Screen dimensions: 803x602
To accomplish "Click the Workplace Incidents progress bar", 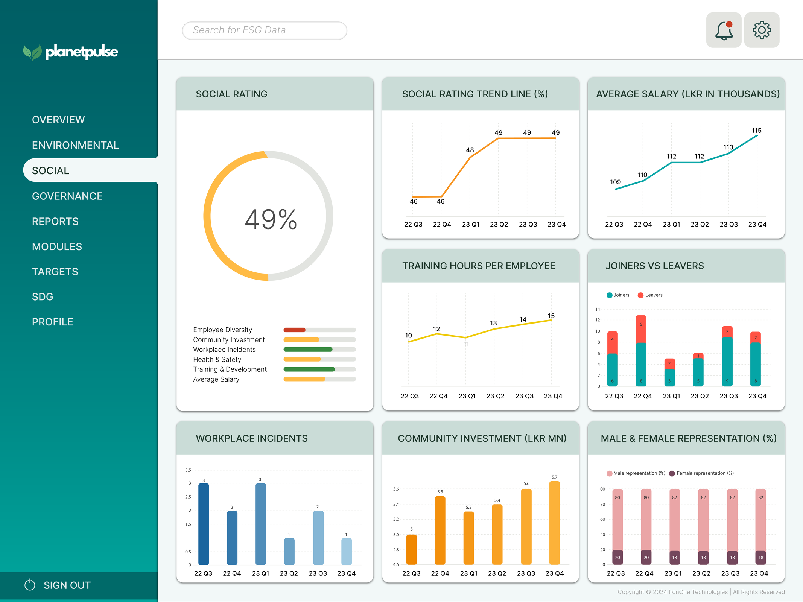I will click(x=319, y=350).
